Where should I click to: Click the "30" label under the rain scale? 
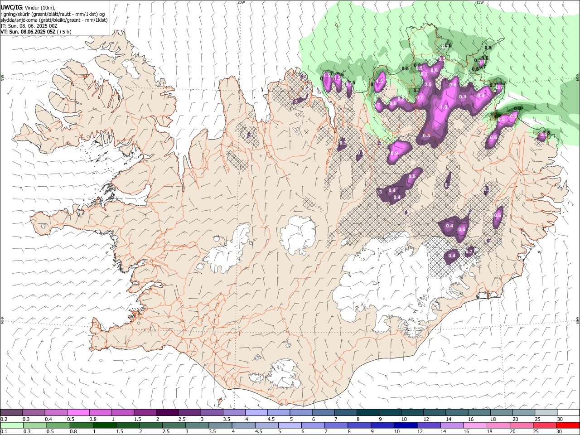560,432
